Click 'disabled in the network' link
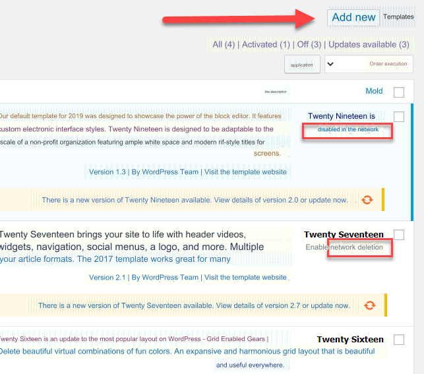 click(348, 129)
